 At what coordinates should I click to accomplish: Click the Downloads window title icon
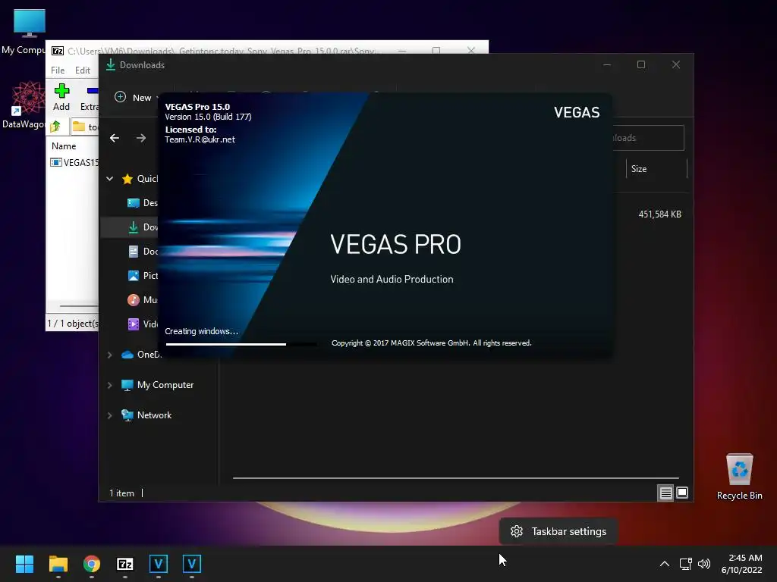111,65
